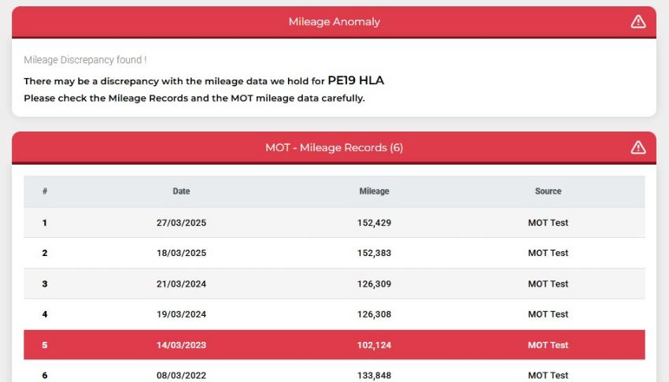Click the 133,848 mileage in row 6
The height and width of the screenshot is (382, 669).
[x=374, y=376]
